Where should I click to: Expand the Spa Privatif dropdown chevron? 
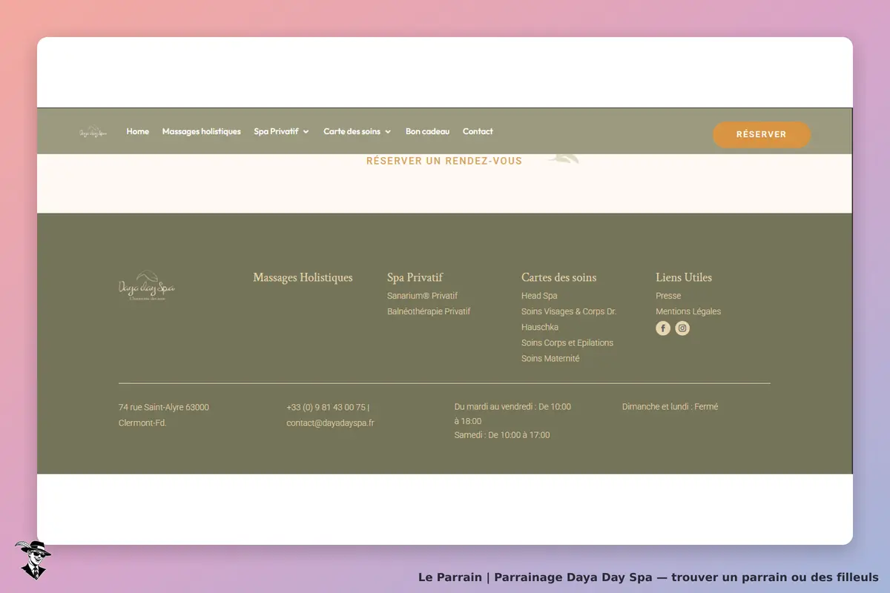point(306,132)
